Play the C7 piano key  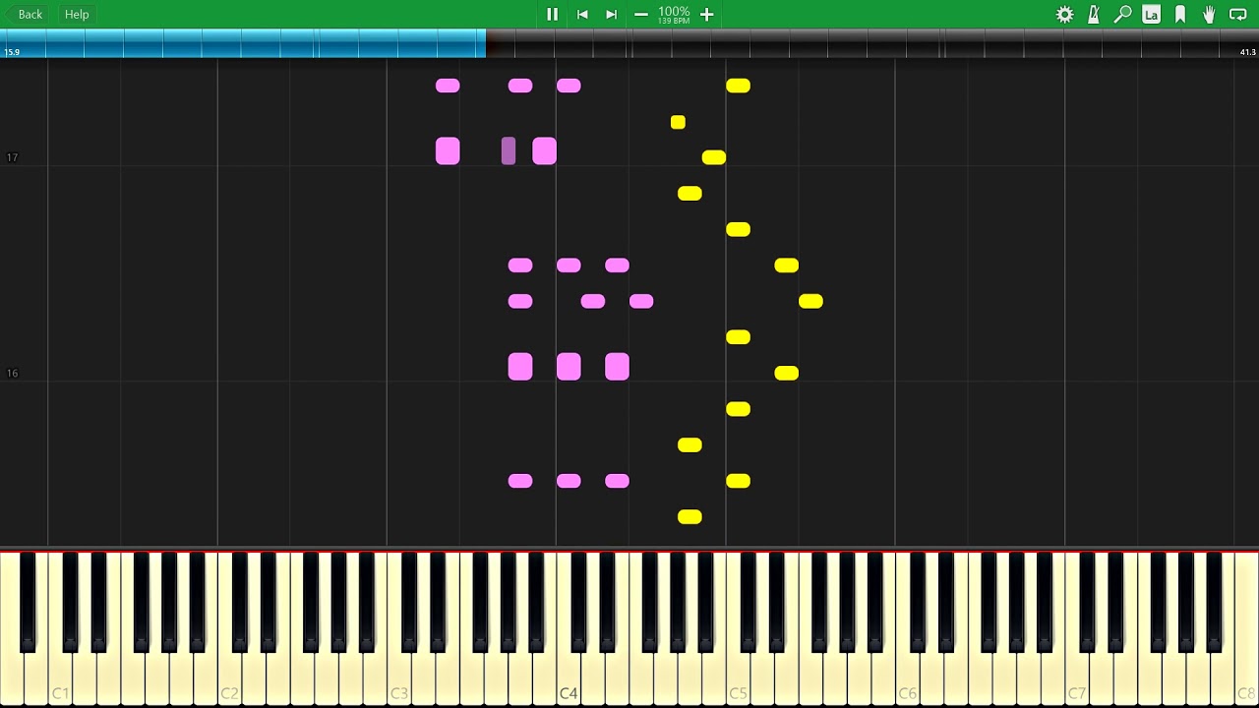(1076, 678)
